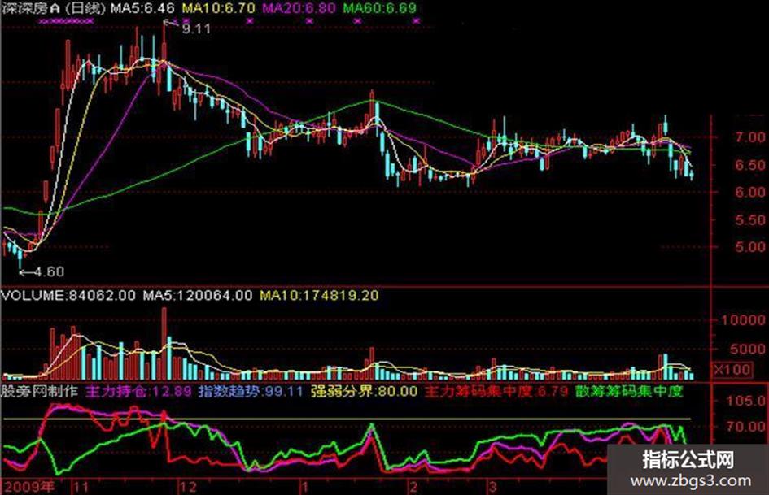Click the VOLUME:84062.00 label
769x495 pixels.
pos(68,296)
